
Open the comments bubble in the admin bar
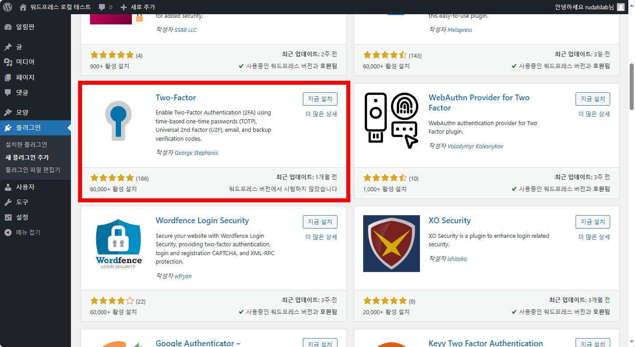tap(106, 7)
